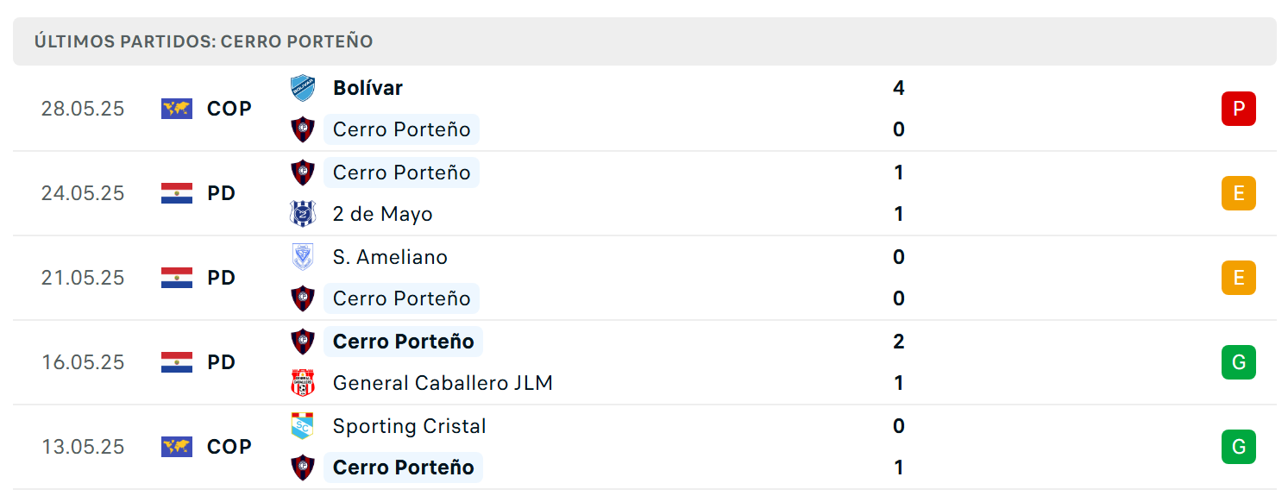This screenshot has height=502, width=1288.
Task: Select the Últimos Partidos: Cerro Porteño header
Action: click(204, 41)
